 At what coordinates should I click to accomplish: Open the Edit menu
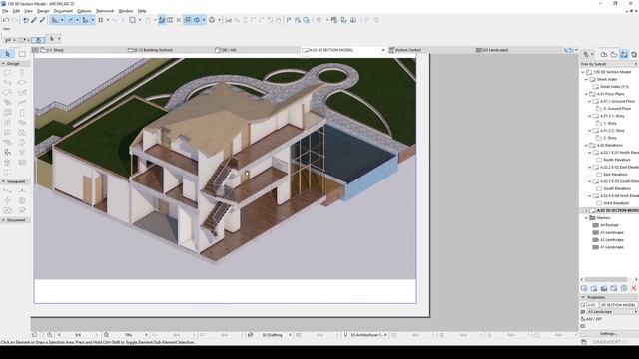pyautogui.click(x=16, y=11)
